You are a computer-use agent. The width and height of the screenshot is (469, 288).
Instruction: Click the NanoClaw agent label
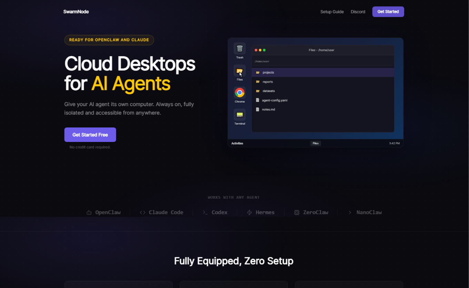pyautogui.click(x=369, y=213)
